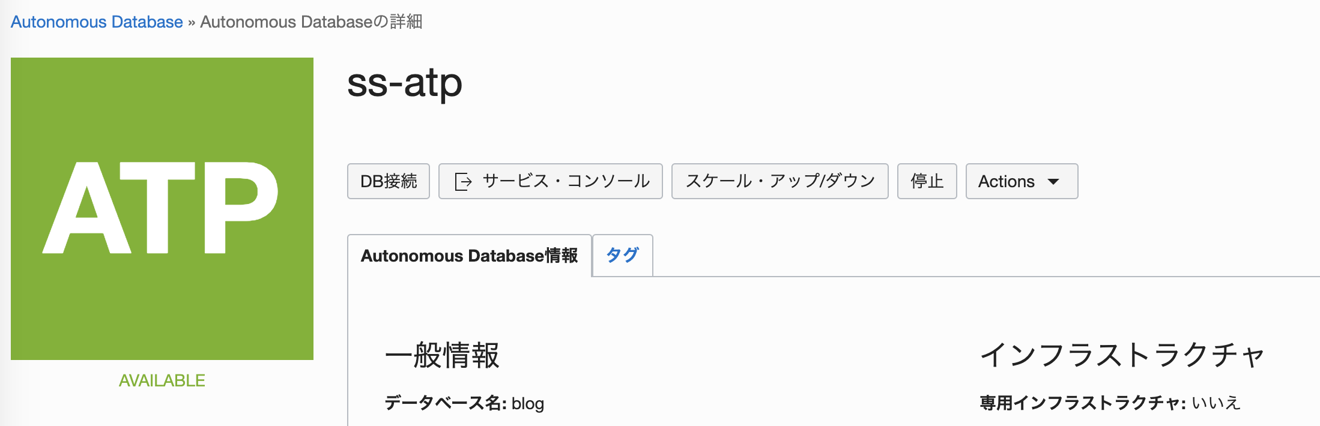Click the スケール・アップ/ダウン button
This screenshot has width=1320, height=426.
point(780,181)
